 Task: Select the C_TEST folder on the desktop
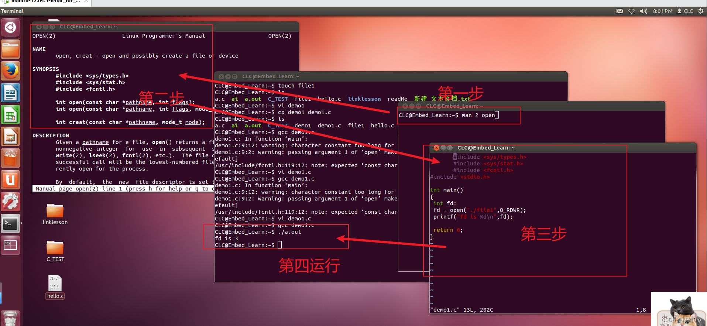coord(55,251)
